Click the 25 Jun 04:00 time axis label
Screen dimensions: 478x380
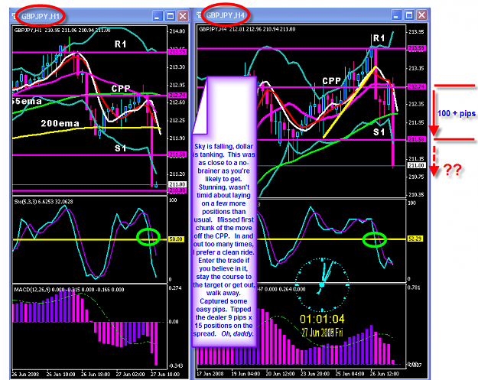[x=350, y=374]
